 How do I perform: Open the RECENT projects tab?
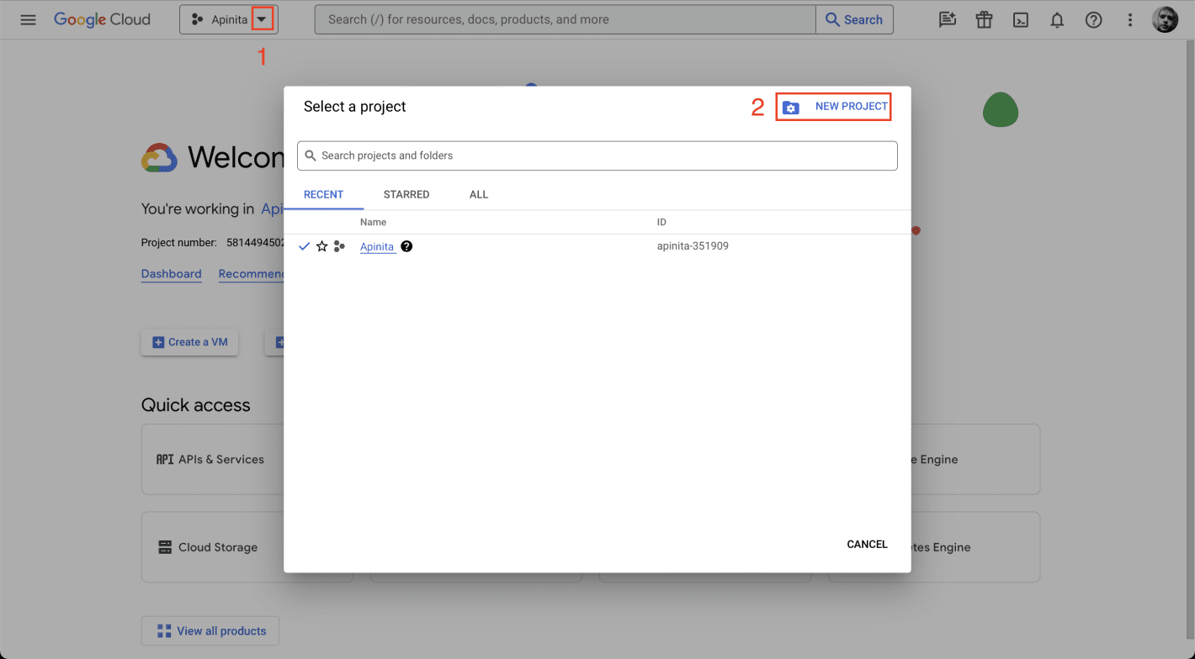pos(324,194)
